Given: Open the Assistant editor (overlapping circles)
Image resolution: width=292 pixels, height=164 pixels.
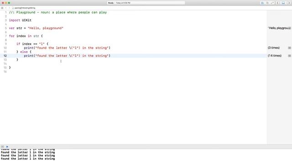Looking at the screenshot, I should [267, 3].
